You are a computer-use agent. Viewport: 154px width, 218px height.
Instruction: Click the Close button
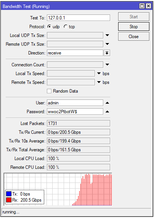click(x=133, y=37)
